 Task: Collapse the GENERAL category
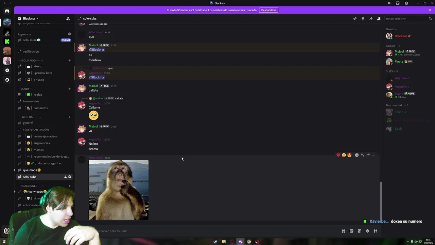29,117
